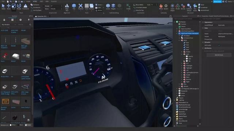Open the Align Tool
The image size is (234, 131).
point(67,7)
